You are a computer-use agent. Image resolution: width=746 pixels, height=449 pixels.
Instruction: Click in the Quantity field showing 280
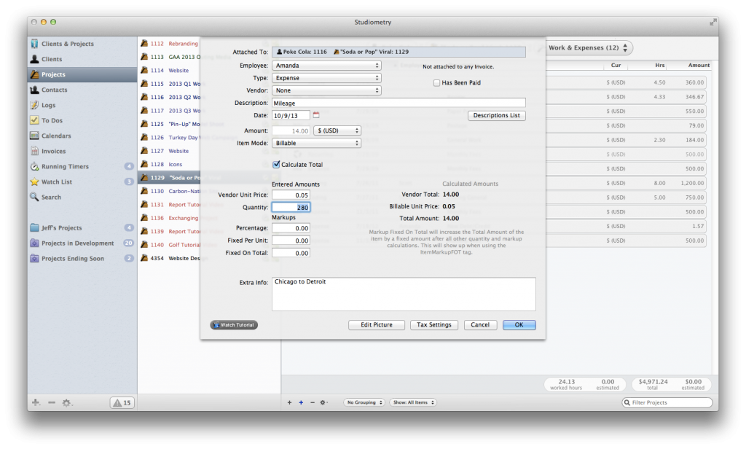291,207
